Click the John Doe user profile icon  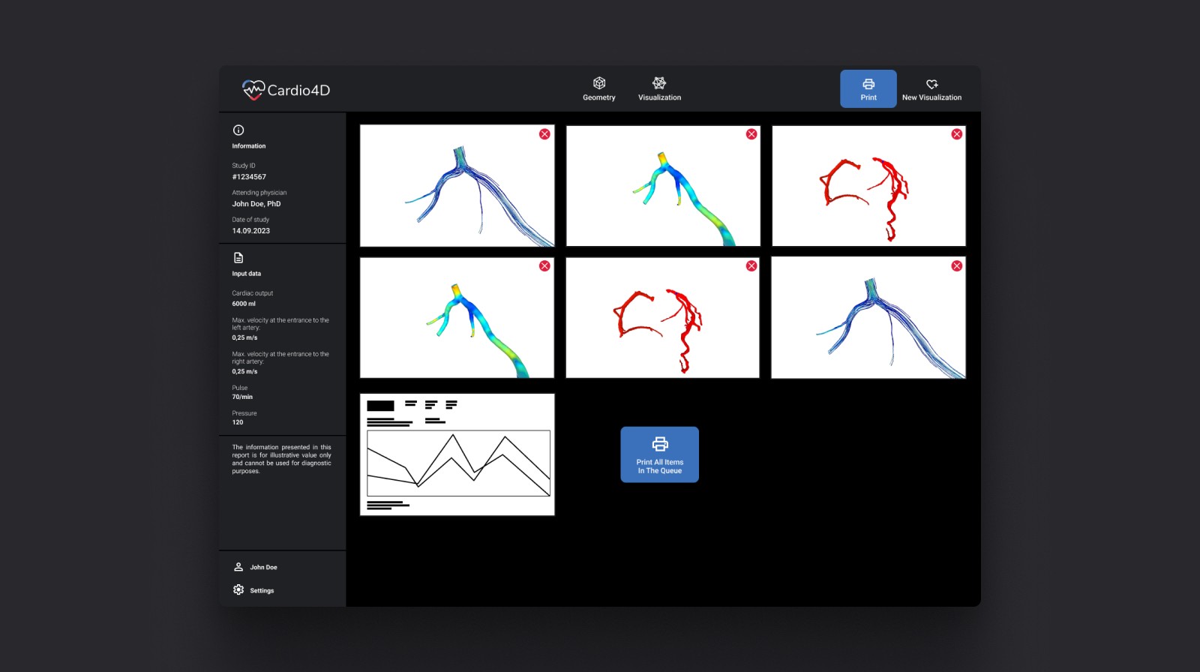point(238,567)
